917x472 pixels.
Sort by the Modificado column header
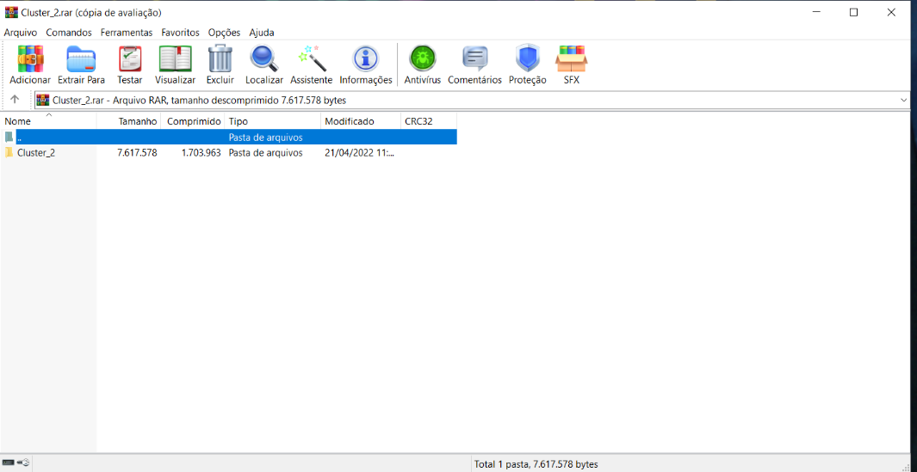[x=362, y=121]
